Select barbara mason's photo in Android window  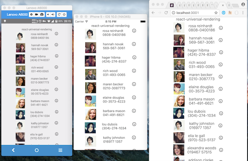click(x=20, y=104)
